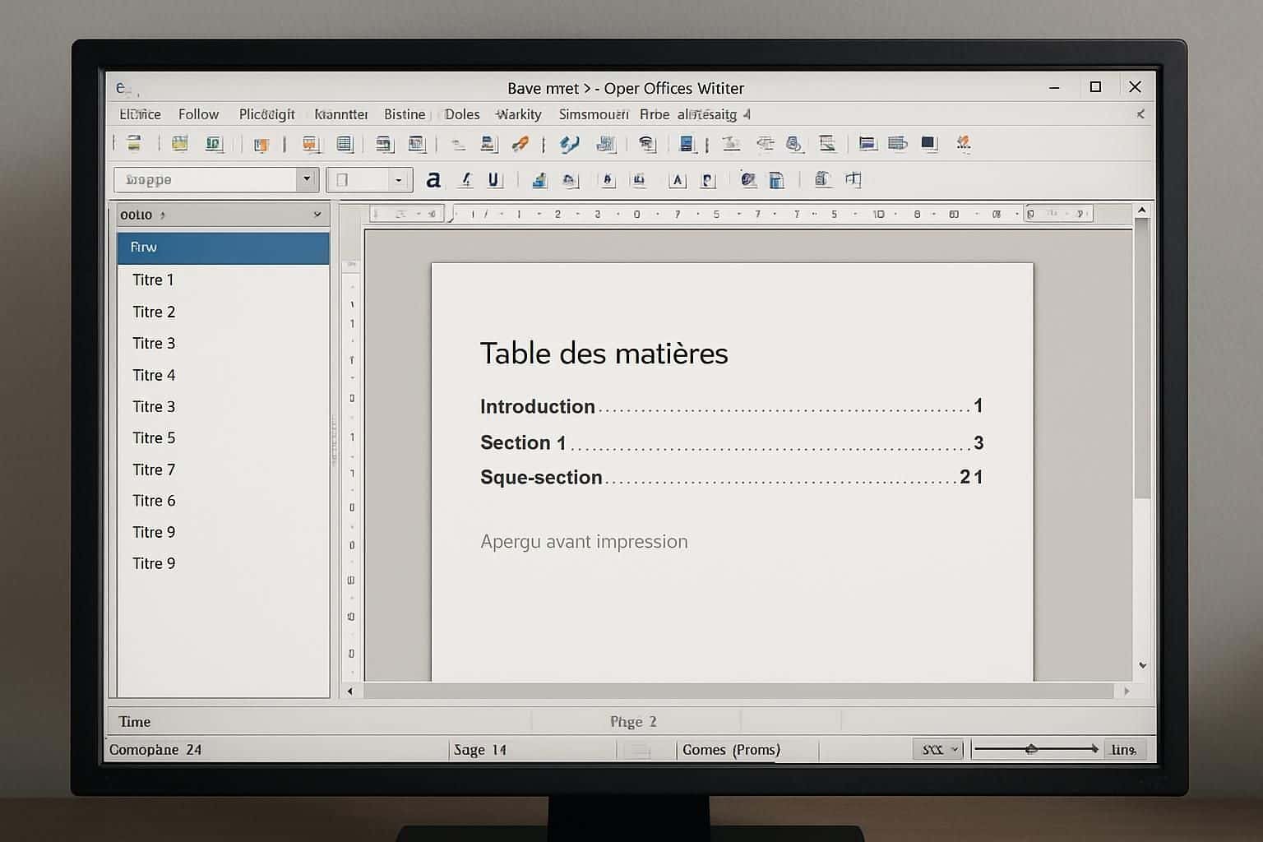Click the last formatting bar icon with crossed box

pos(853,179)
